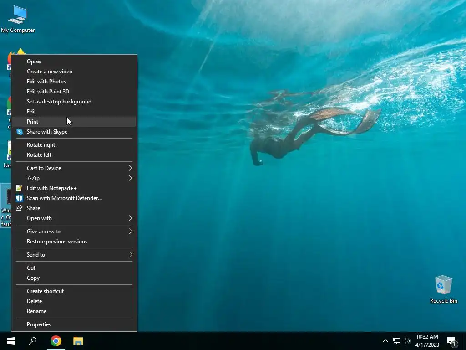Select Restore previous versions
The image size is (466, 350).
(74, 242)
